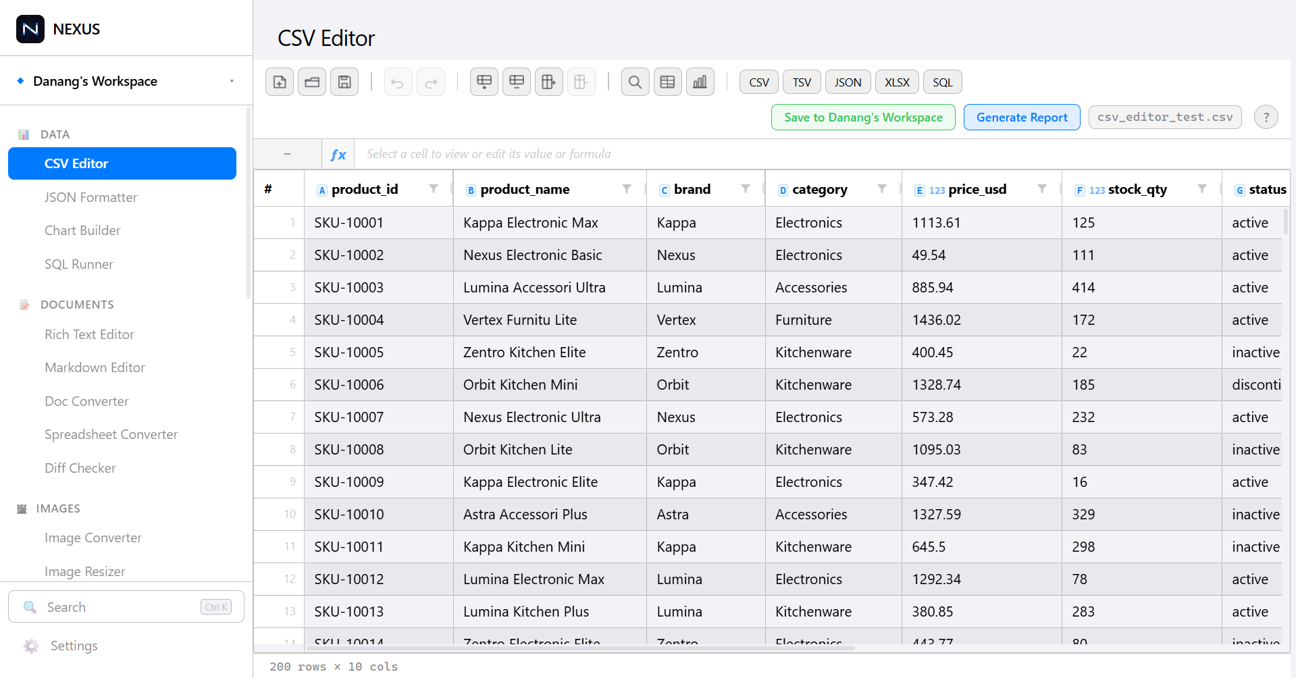The image size is (1296, 678).
Task: Open the product_id column filter
Action: [x=434, y=189]
